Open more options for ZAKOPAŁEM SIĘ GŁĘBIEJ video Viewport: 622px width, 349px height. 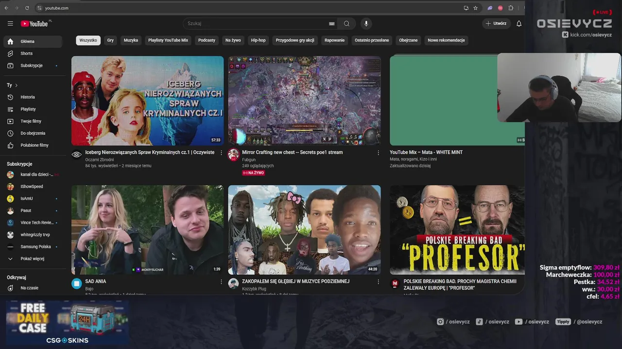[x=378, y=282]
